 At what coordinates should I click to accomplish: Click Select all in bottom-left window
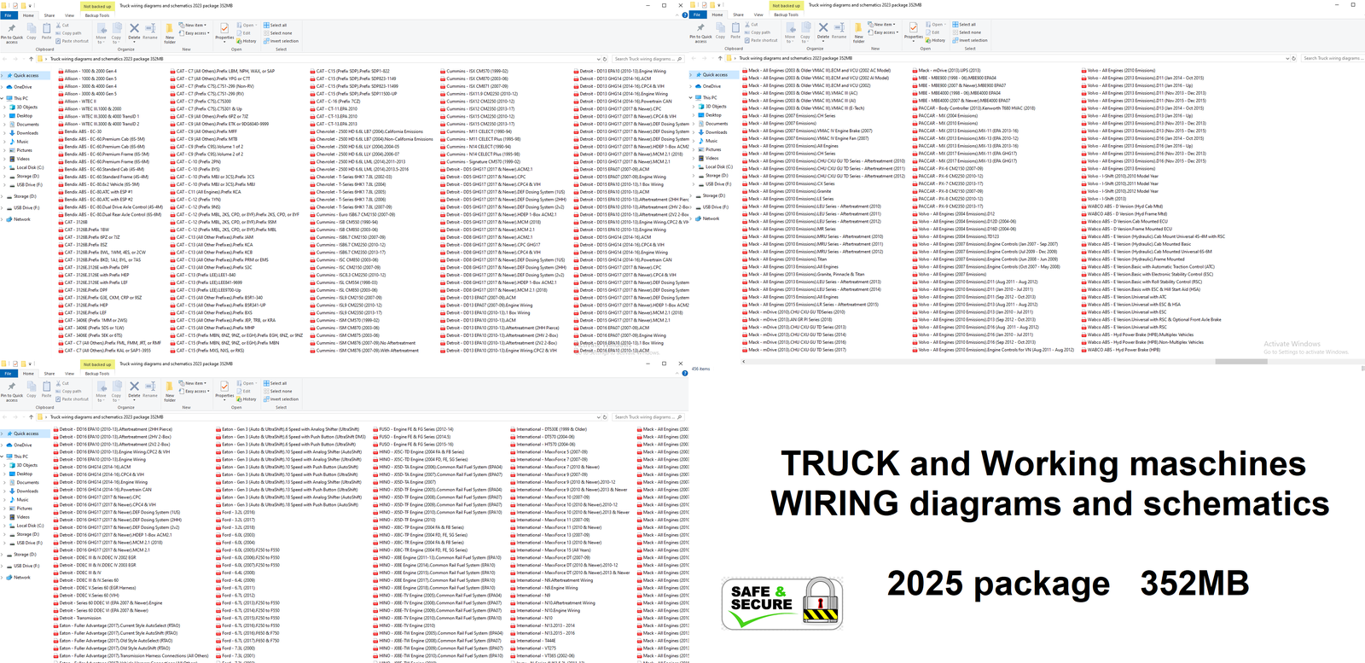(276, 384)
